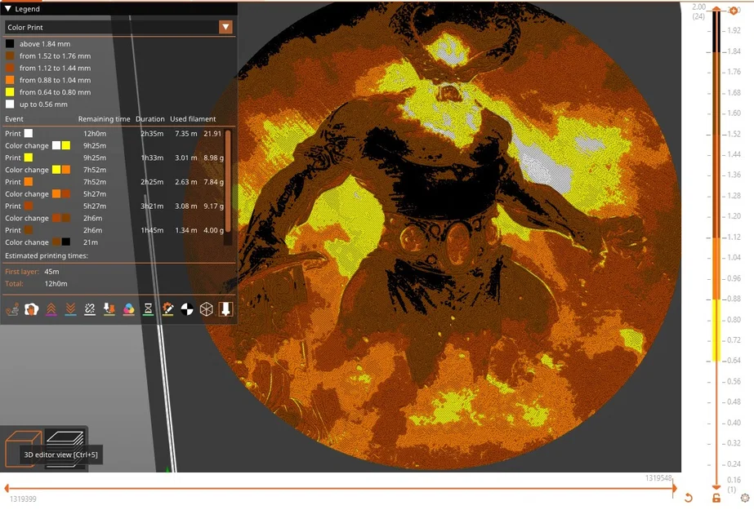
Task: Select Color change row at 21m
Action: (x=114, y=242)
